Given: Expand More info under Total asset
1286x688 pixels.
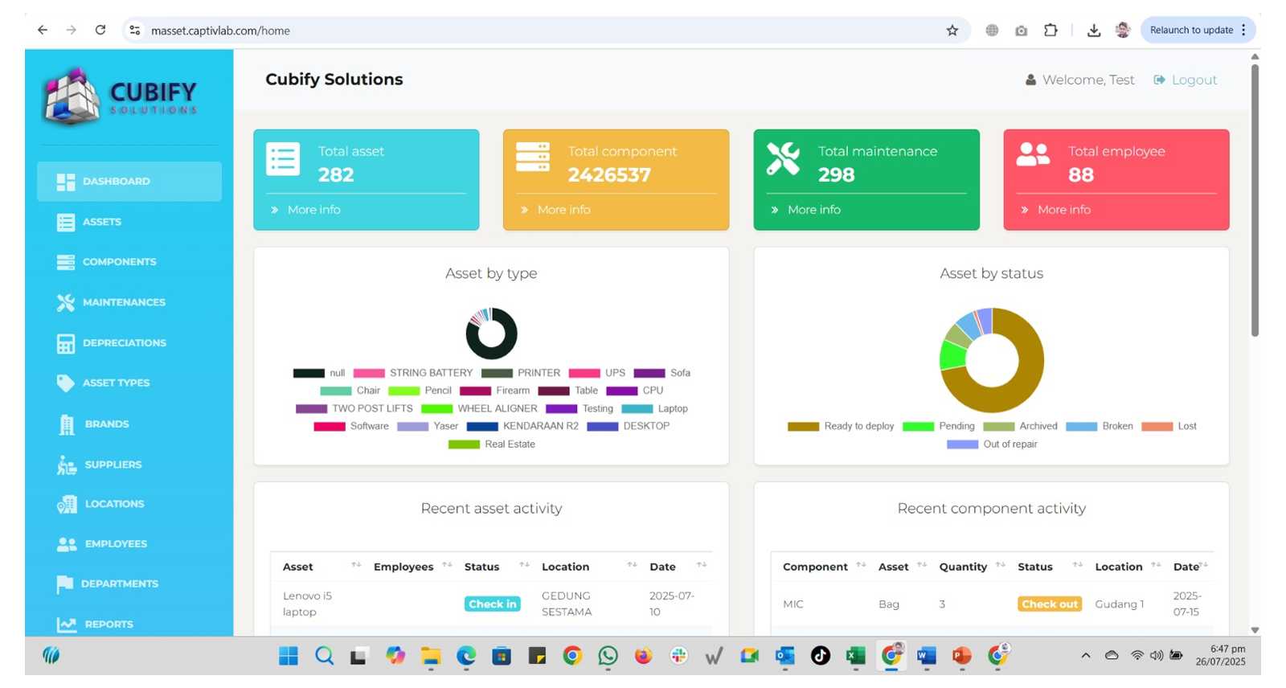Looking at the screenshot, I should pyautogui.click(x=313, y=210).
